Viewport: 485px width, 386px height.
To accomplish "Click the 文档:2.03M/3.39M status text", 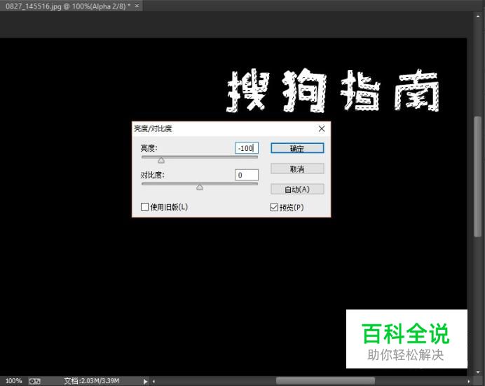I will (92, 380).
